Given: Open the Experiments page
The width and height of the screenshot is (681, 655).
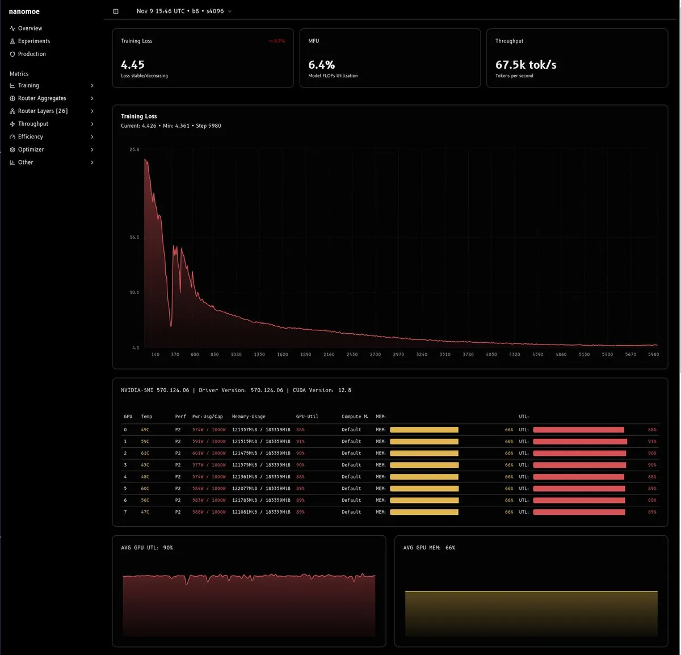Looking at the screenshot, I should coord(33,41).
